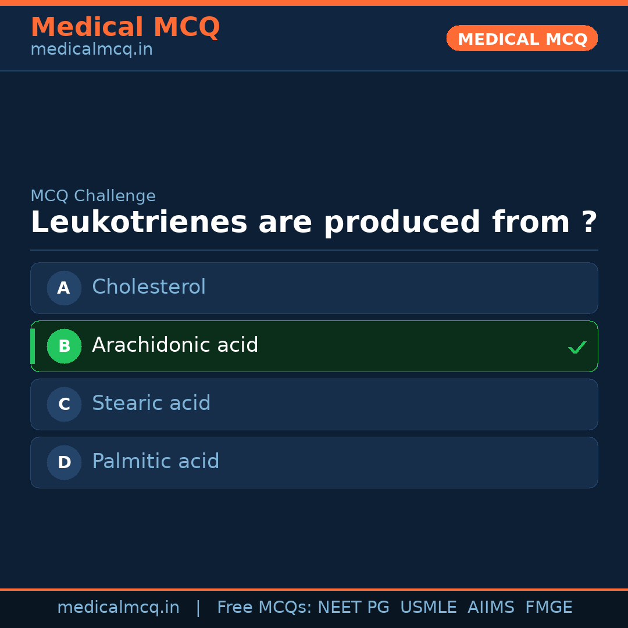Click FMGE in the footer
Image resolution: width=628 pixels, height=628 pixels.
548,608
